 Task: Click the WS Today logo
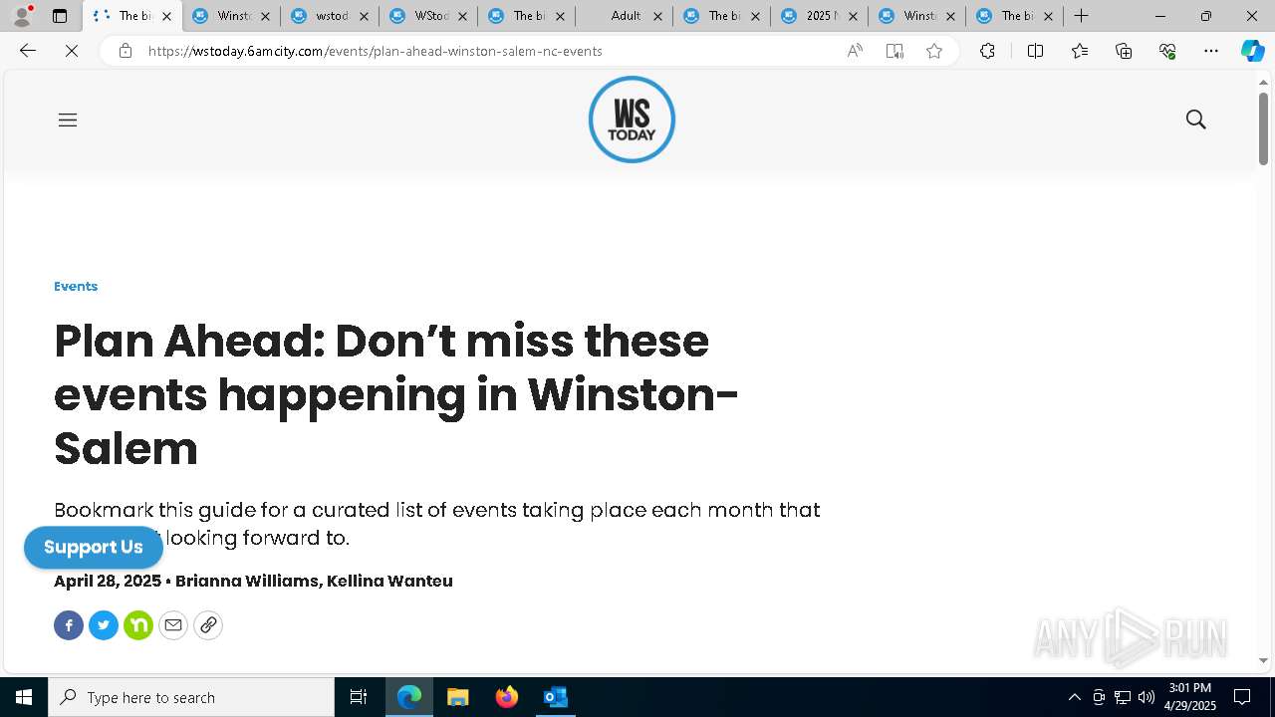632,119
